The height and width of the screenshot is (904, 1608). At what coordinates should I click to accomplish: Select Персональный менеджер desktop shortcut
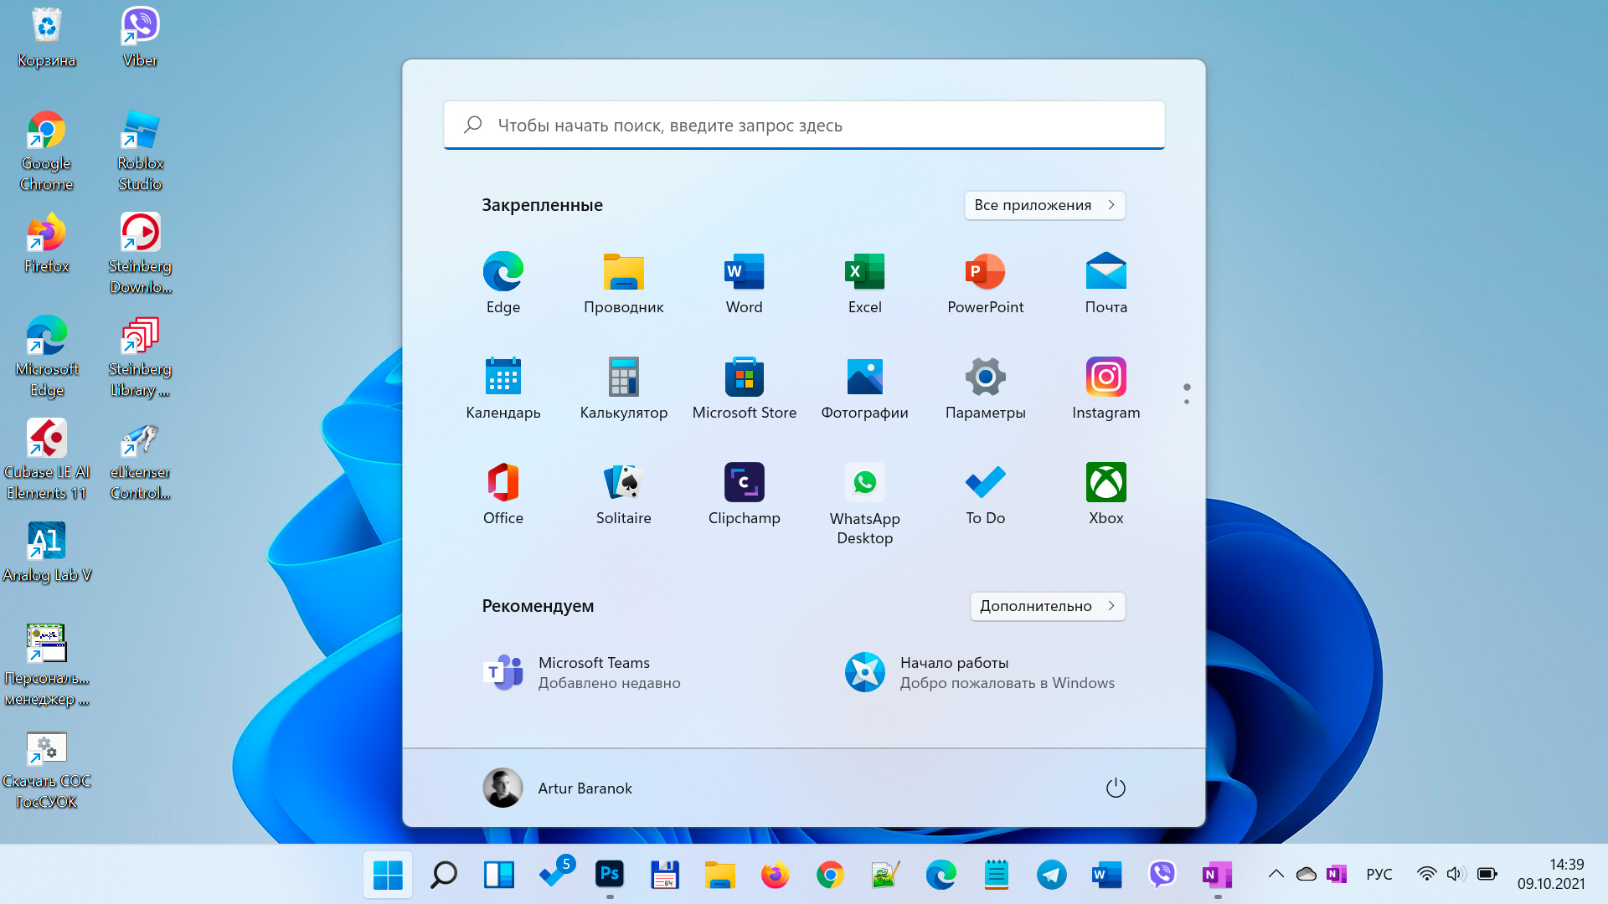pyautogui.click(x=47, y=666)
